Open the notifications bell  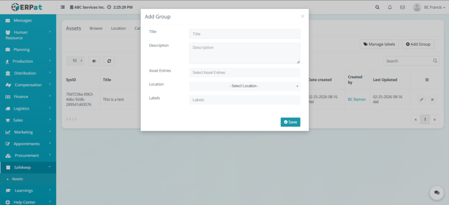click(x=390, y=7)
